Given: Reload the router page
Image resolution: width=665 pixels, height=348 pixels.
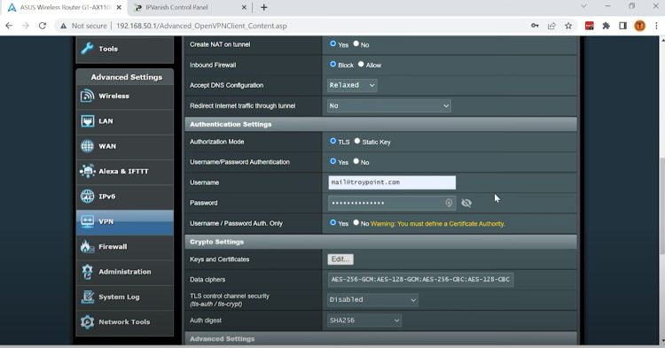Looking at the screenshot, I should coord(43,26).
